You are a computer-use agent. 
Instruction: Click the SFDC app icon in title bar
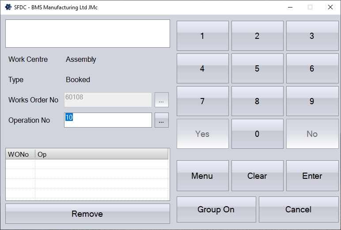[x=8, y=7]
